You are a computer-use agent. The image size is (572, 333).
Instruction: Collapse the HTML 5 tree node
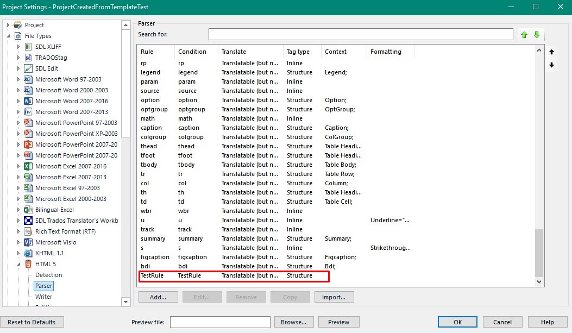click(x=19, y=264)
